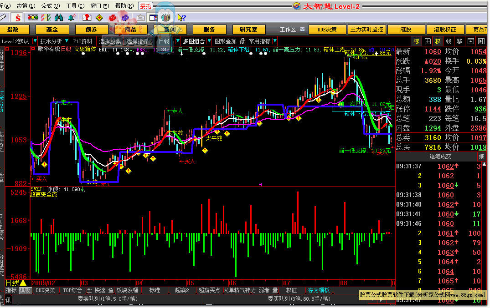Click the lock icon beside 图形叠加
This screenshot has width=490, height=308.
coord(242,41)
